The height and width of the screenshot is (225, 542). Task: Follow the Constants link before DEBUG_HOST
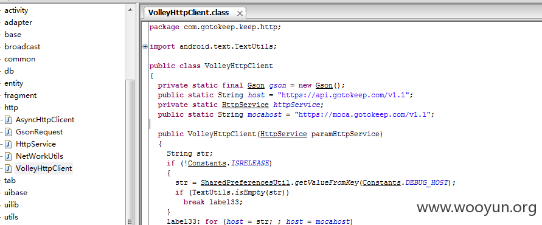tap(382, 182)
